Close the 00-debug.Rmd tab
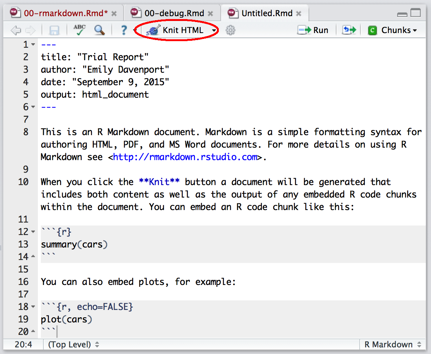 210,14
